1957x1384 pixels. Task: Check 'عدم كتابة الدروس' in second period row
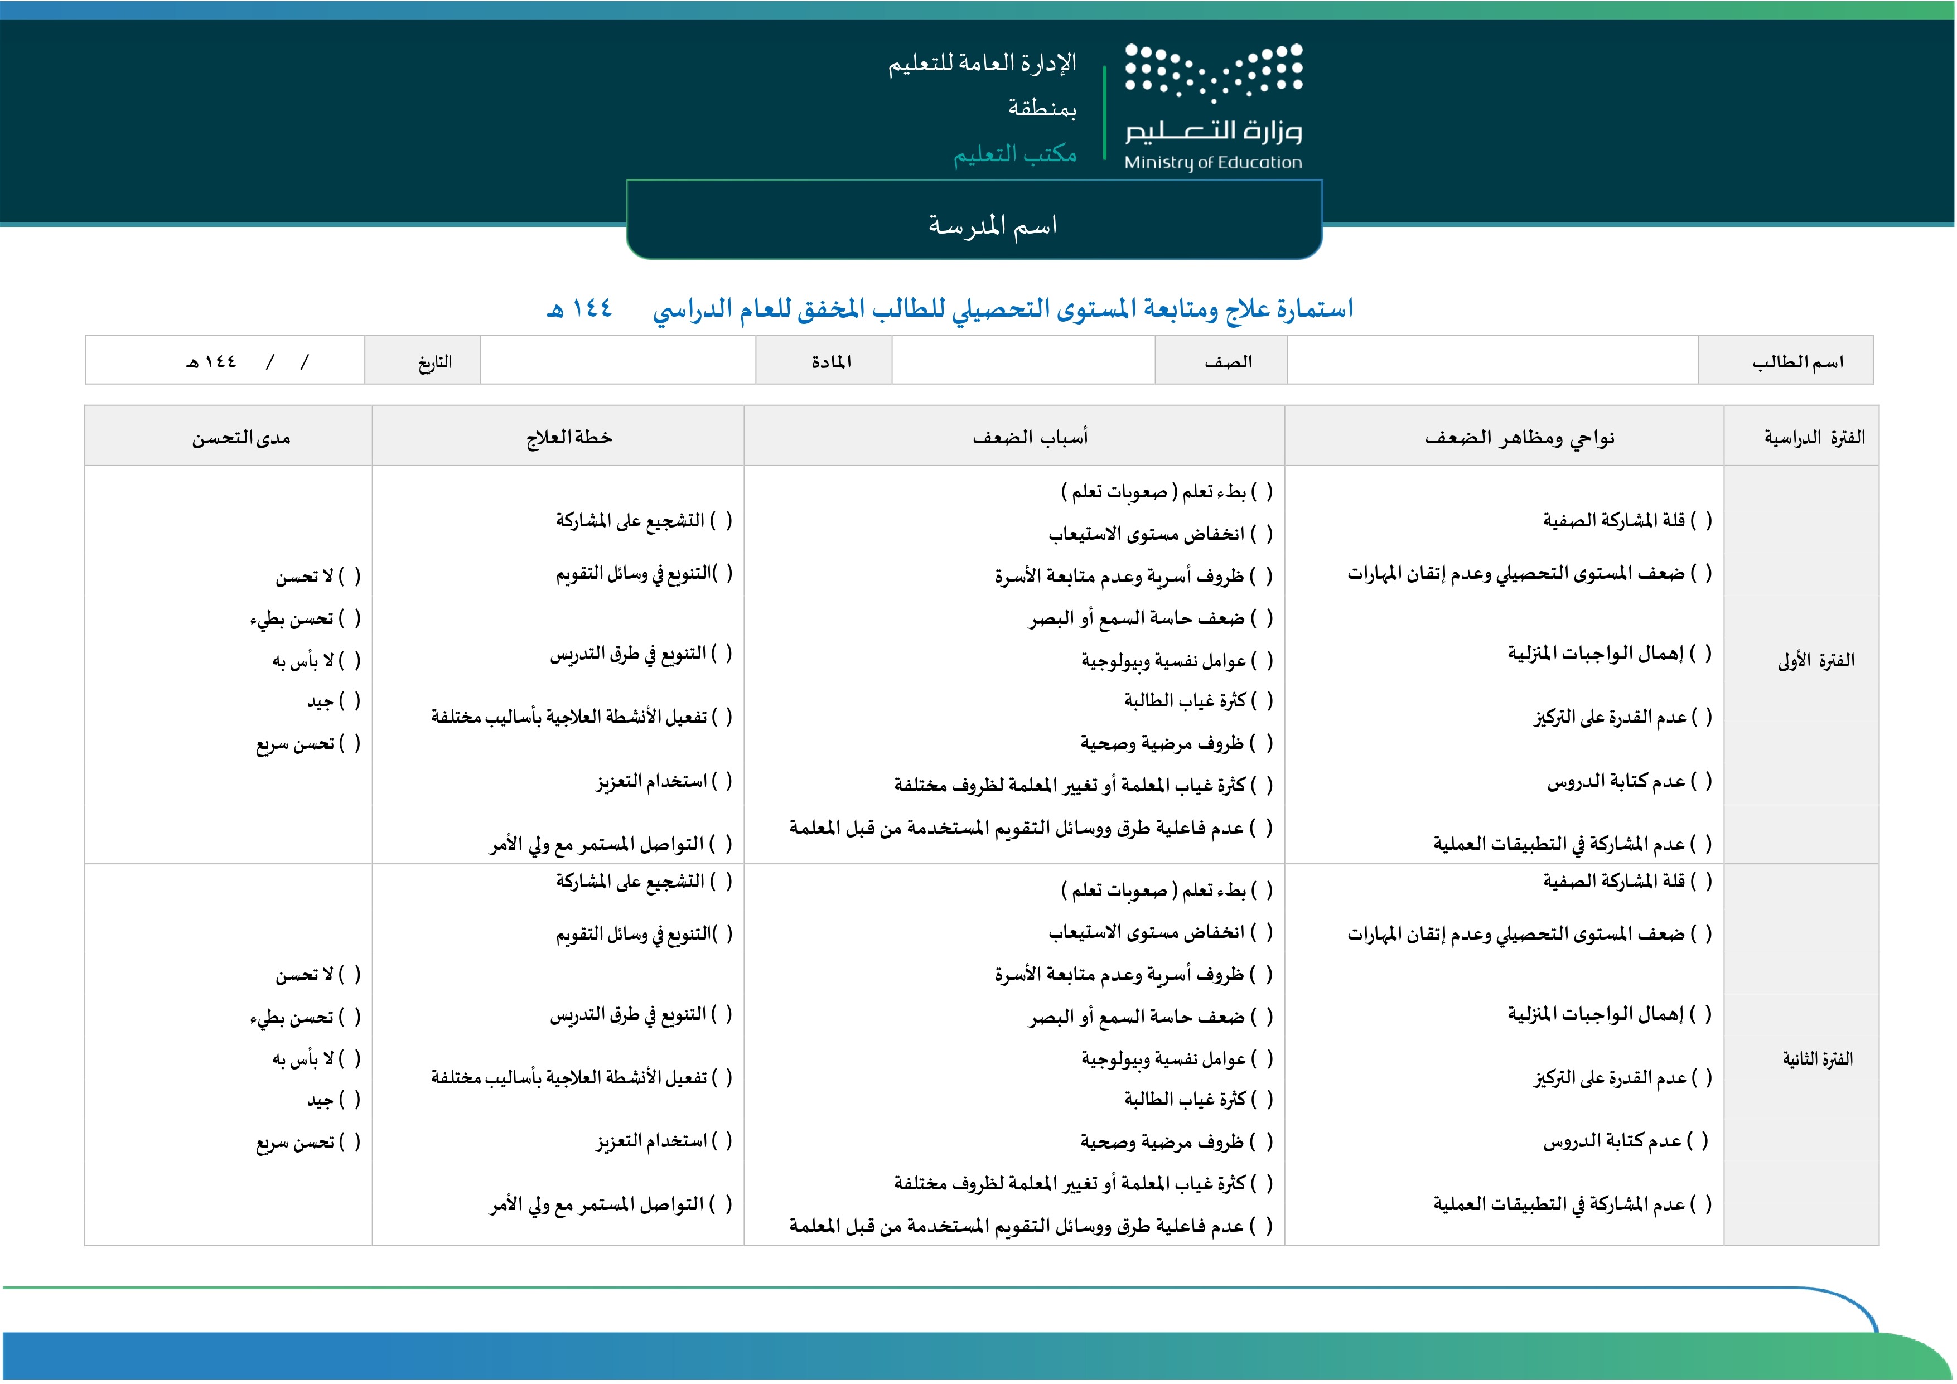[1697, 1140]
